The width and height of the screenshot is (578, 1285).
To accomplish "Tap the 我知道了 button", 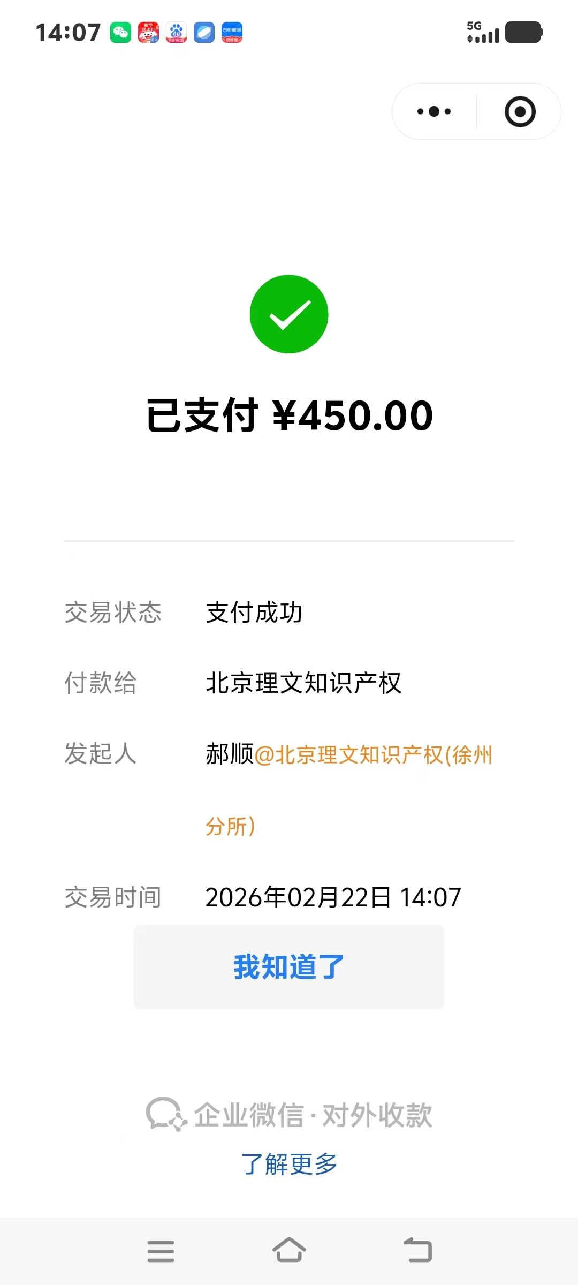I will pyautogui.click(x=289, y=967).
